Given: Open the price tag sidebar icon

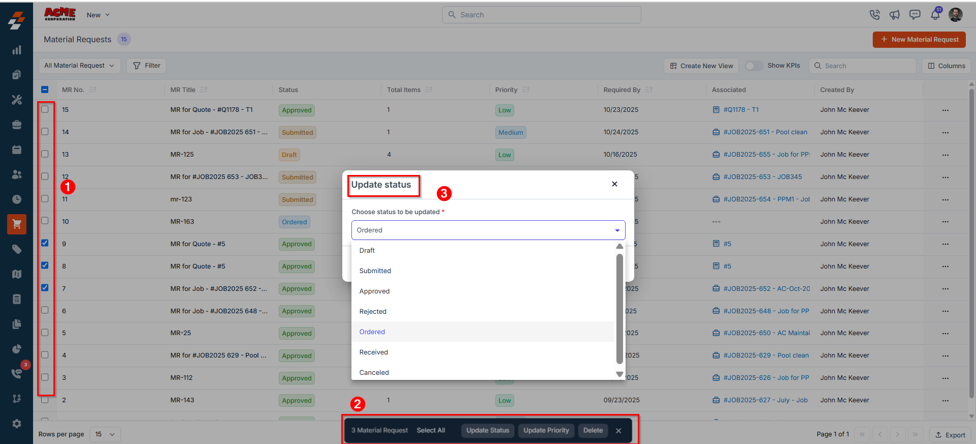Looking at the screenshot, I should [17, 249].
